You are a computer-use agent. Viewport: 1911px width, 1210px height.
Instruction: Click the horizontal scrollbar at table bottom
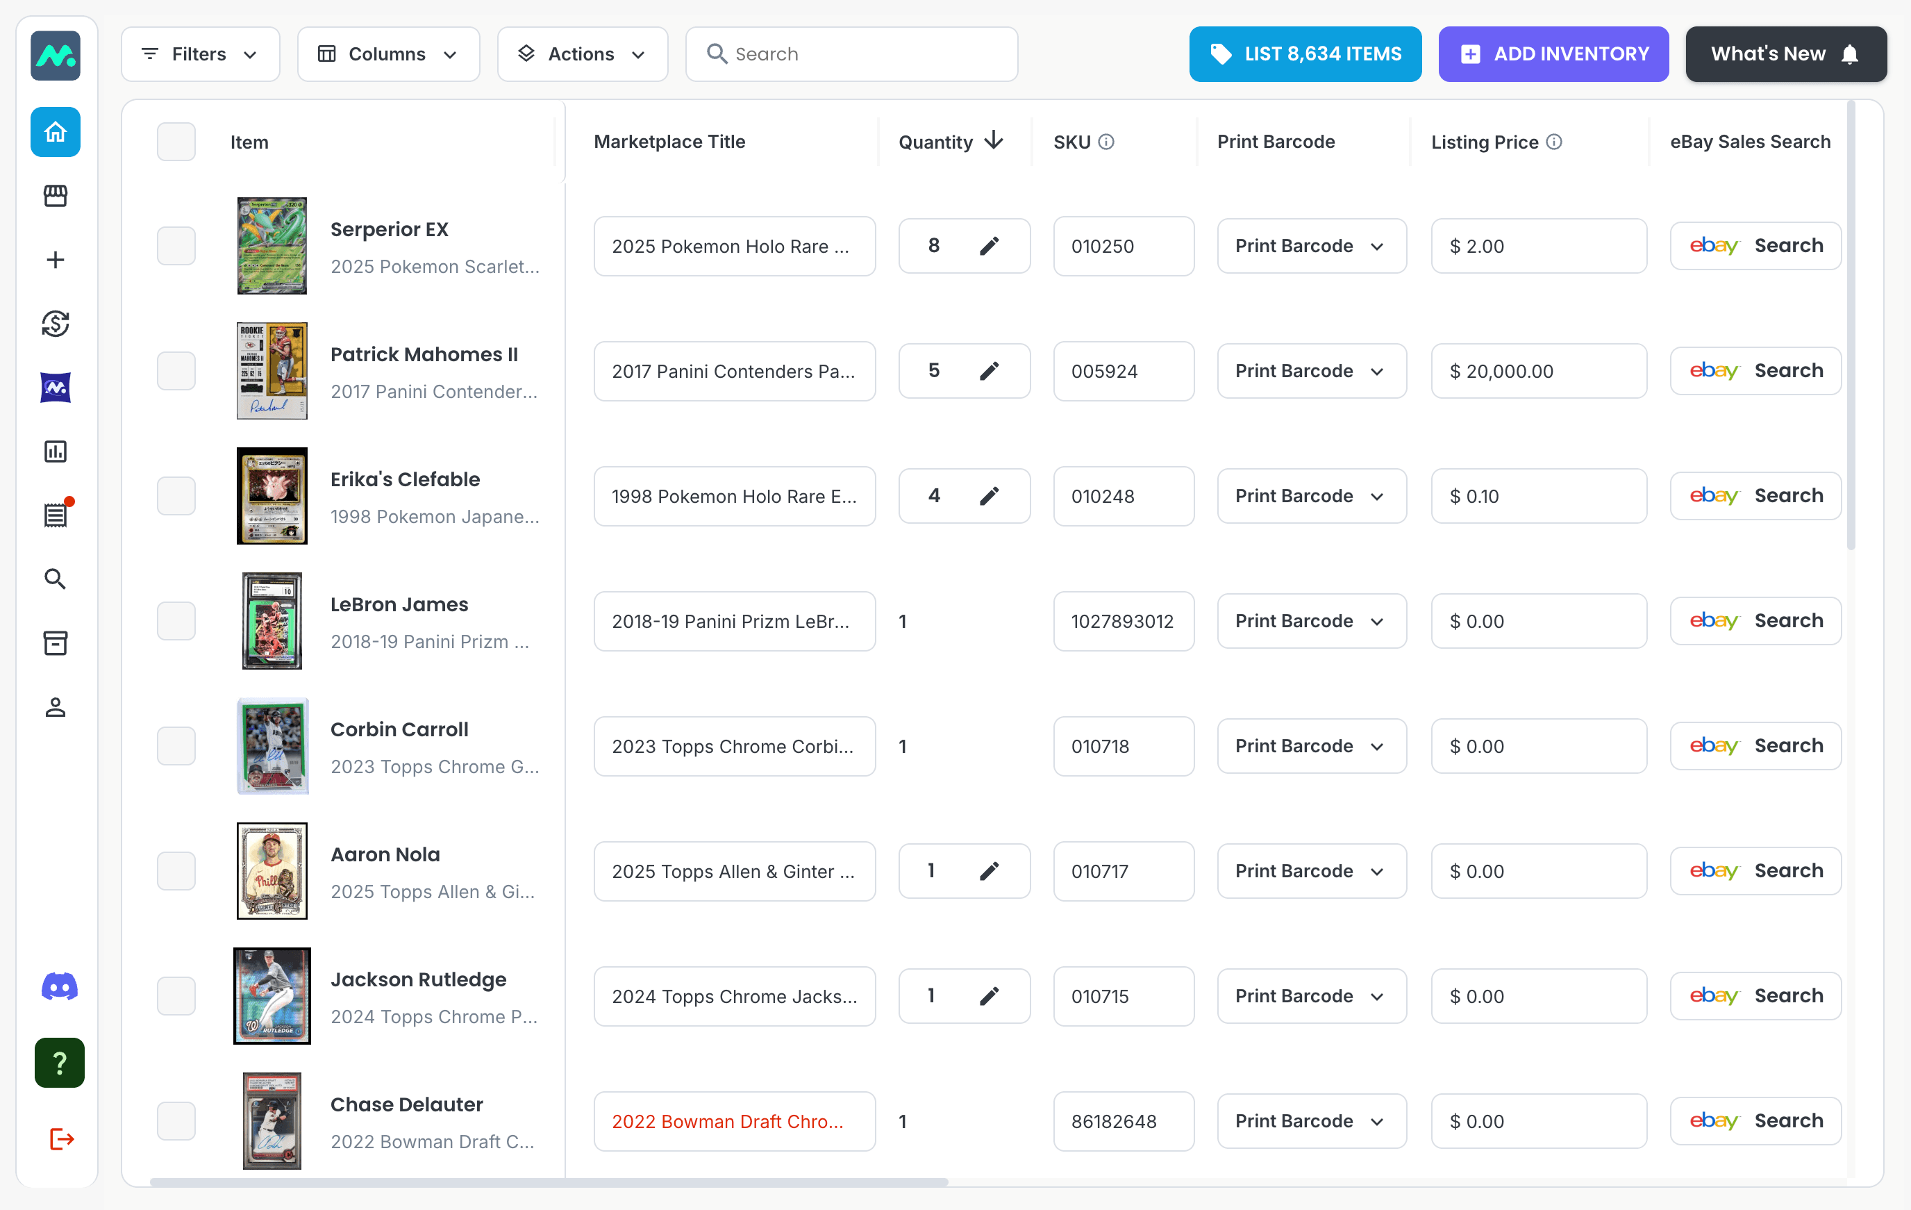pyautogui.click(x=549, y=1182)
